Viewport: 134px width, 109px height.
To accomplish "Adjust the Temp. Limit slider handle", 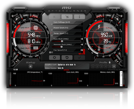I will point(52,36).
